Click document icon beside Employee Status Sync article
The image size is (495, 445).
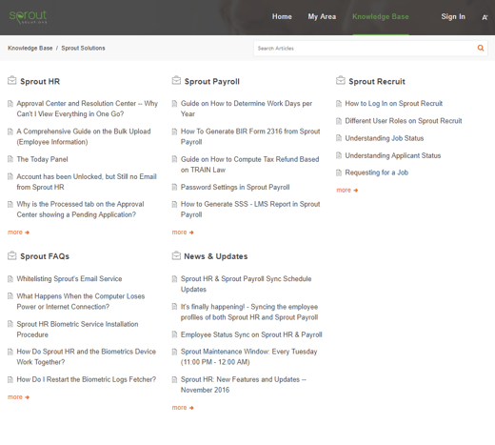174,334
